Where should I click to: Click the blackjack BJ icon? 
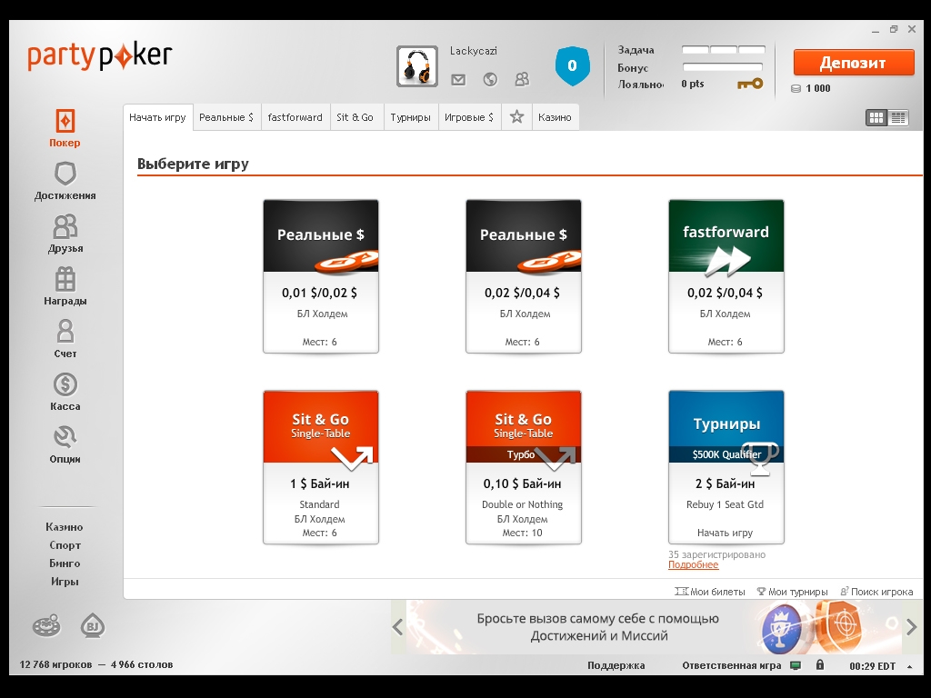pyautogui.click(x=91, y=625)
